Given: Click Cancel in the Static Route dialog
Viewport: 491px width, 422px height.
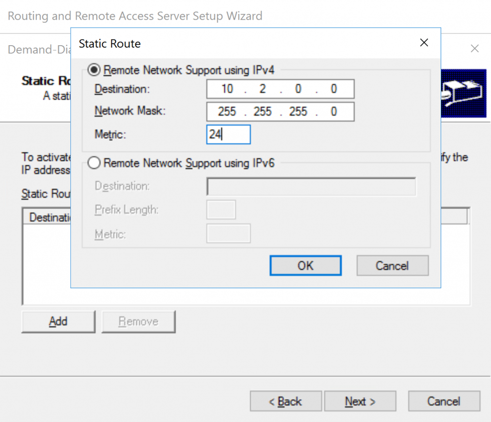Looking at the screenshot, I should pyautogui.click(x=392, y=265).
